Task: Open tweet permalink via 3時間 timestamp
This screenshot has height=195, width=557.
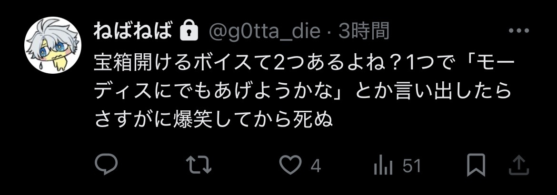Action: click(363, 31)
